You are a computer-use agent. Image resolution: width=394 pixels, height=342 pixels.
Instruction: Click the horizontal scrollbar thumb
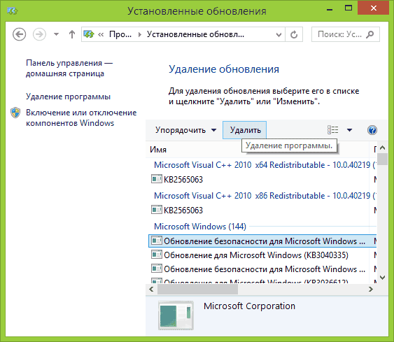pos(197,290)
